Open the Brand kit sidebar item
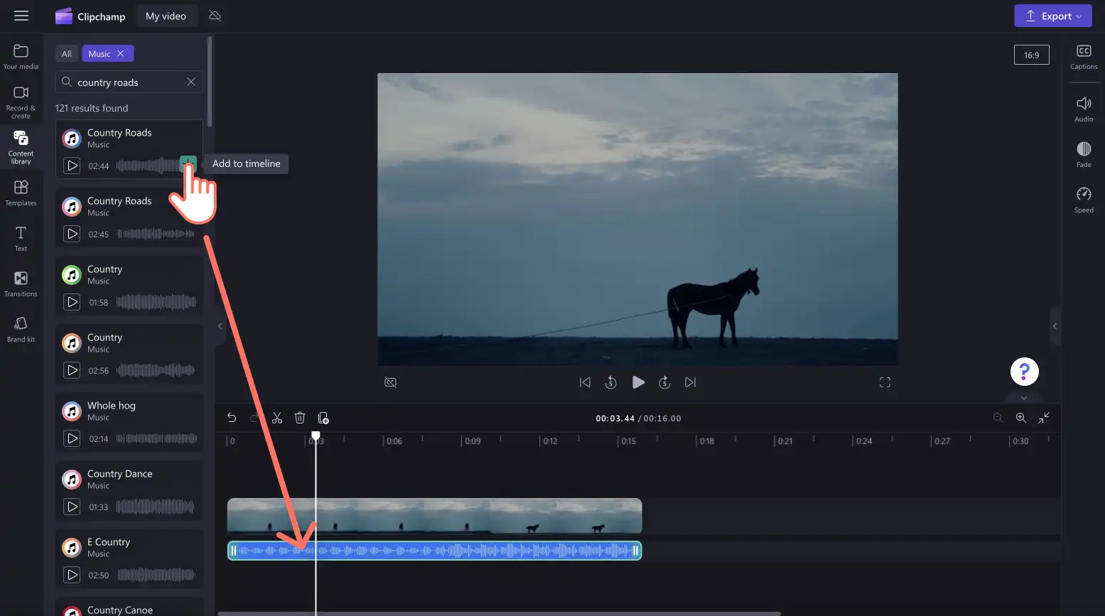Image resolution: width=1105 pixels, height=616 pixels. tap(21, 329)
